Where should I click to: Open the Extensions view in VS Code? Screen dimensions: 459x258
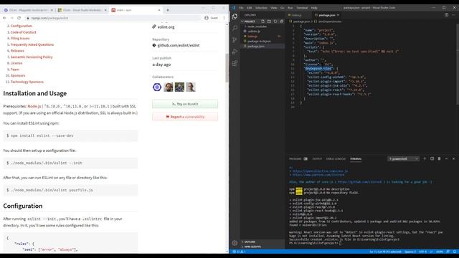tap(235, 63)
